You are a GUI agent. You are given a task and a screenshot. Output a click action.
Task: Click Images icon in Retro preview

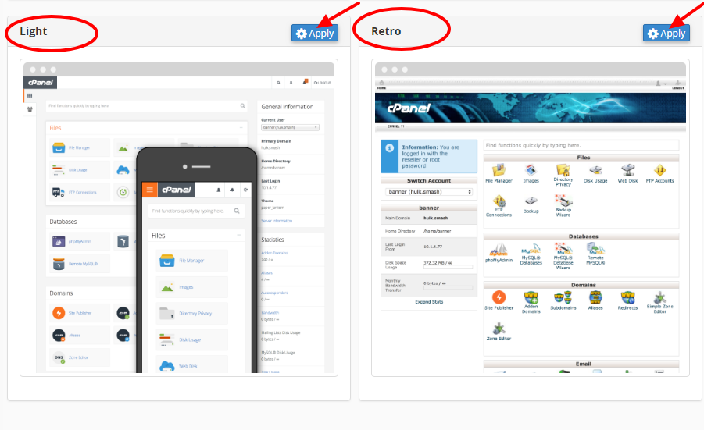pos(531,170)
